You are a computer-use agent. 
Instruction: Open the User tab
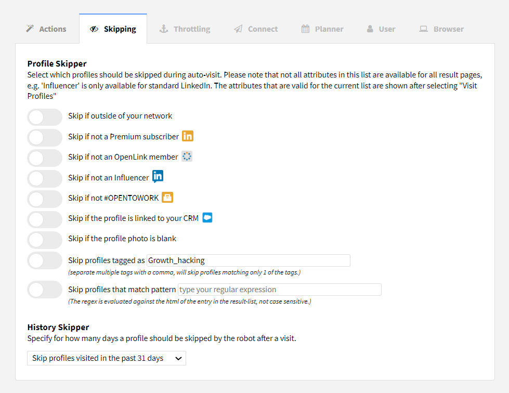click(x=381, y=29)
